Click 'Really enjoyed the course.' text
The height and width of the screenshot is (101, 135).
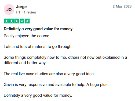(x=27, y=36)
